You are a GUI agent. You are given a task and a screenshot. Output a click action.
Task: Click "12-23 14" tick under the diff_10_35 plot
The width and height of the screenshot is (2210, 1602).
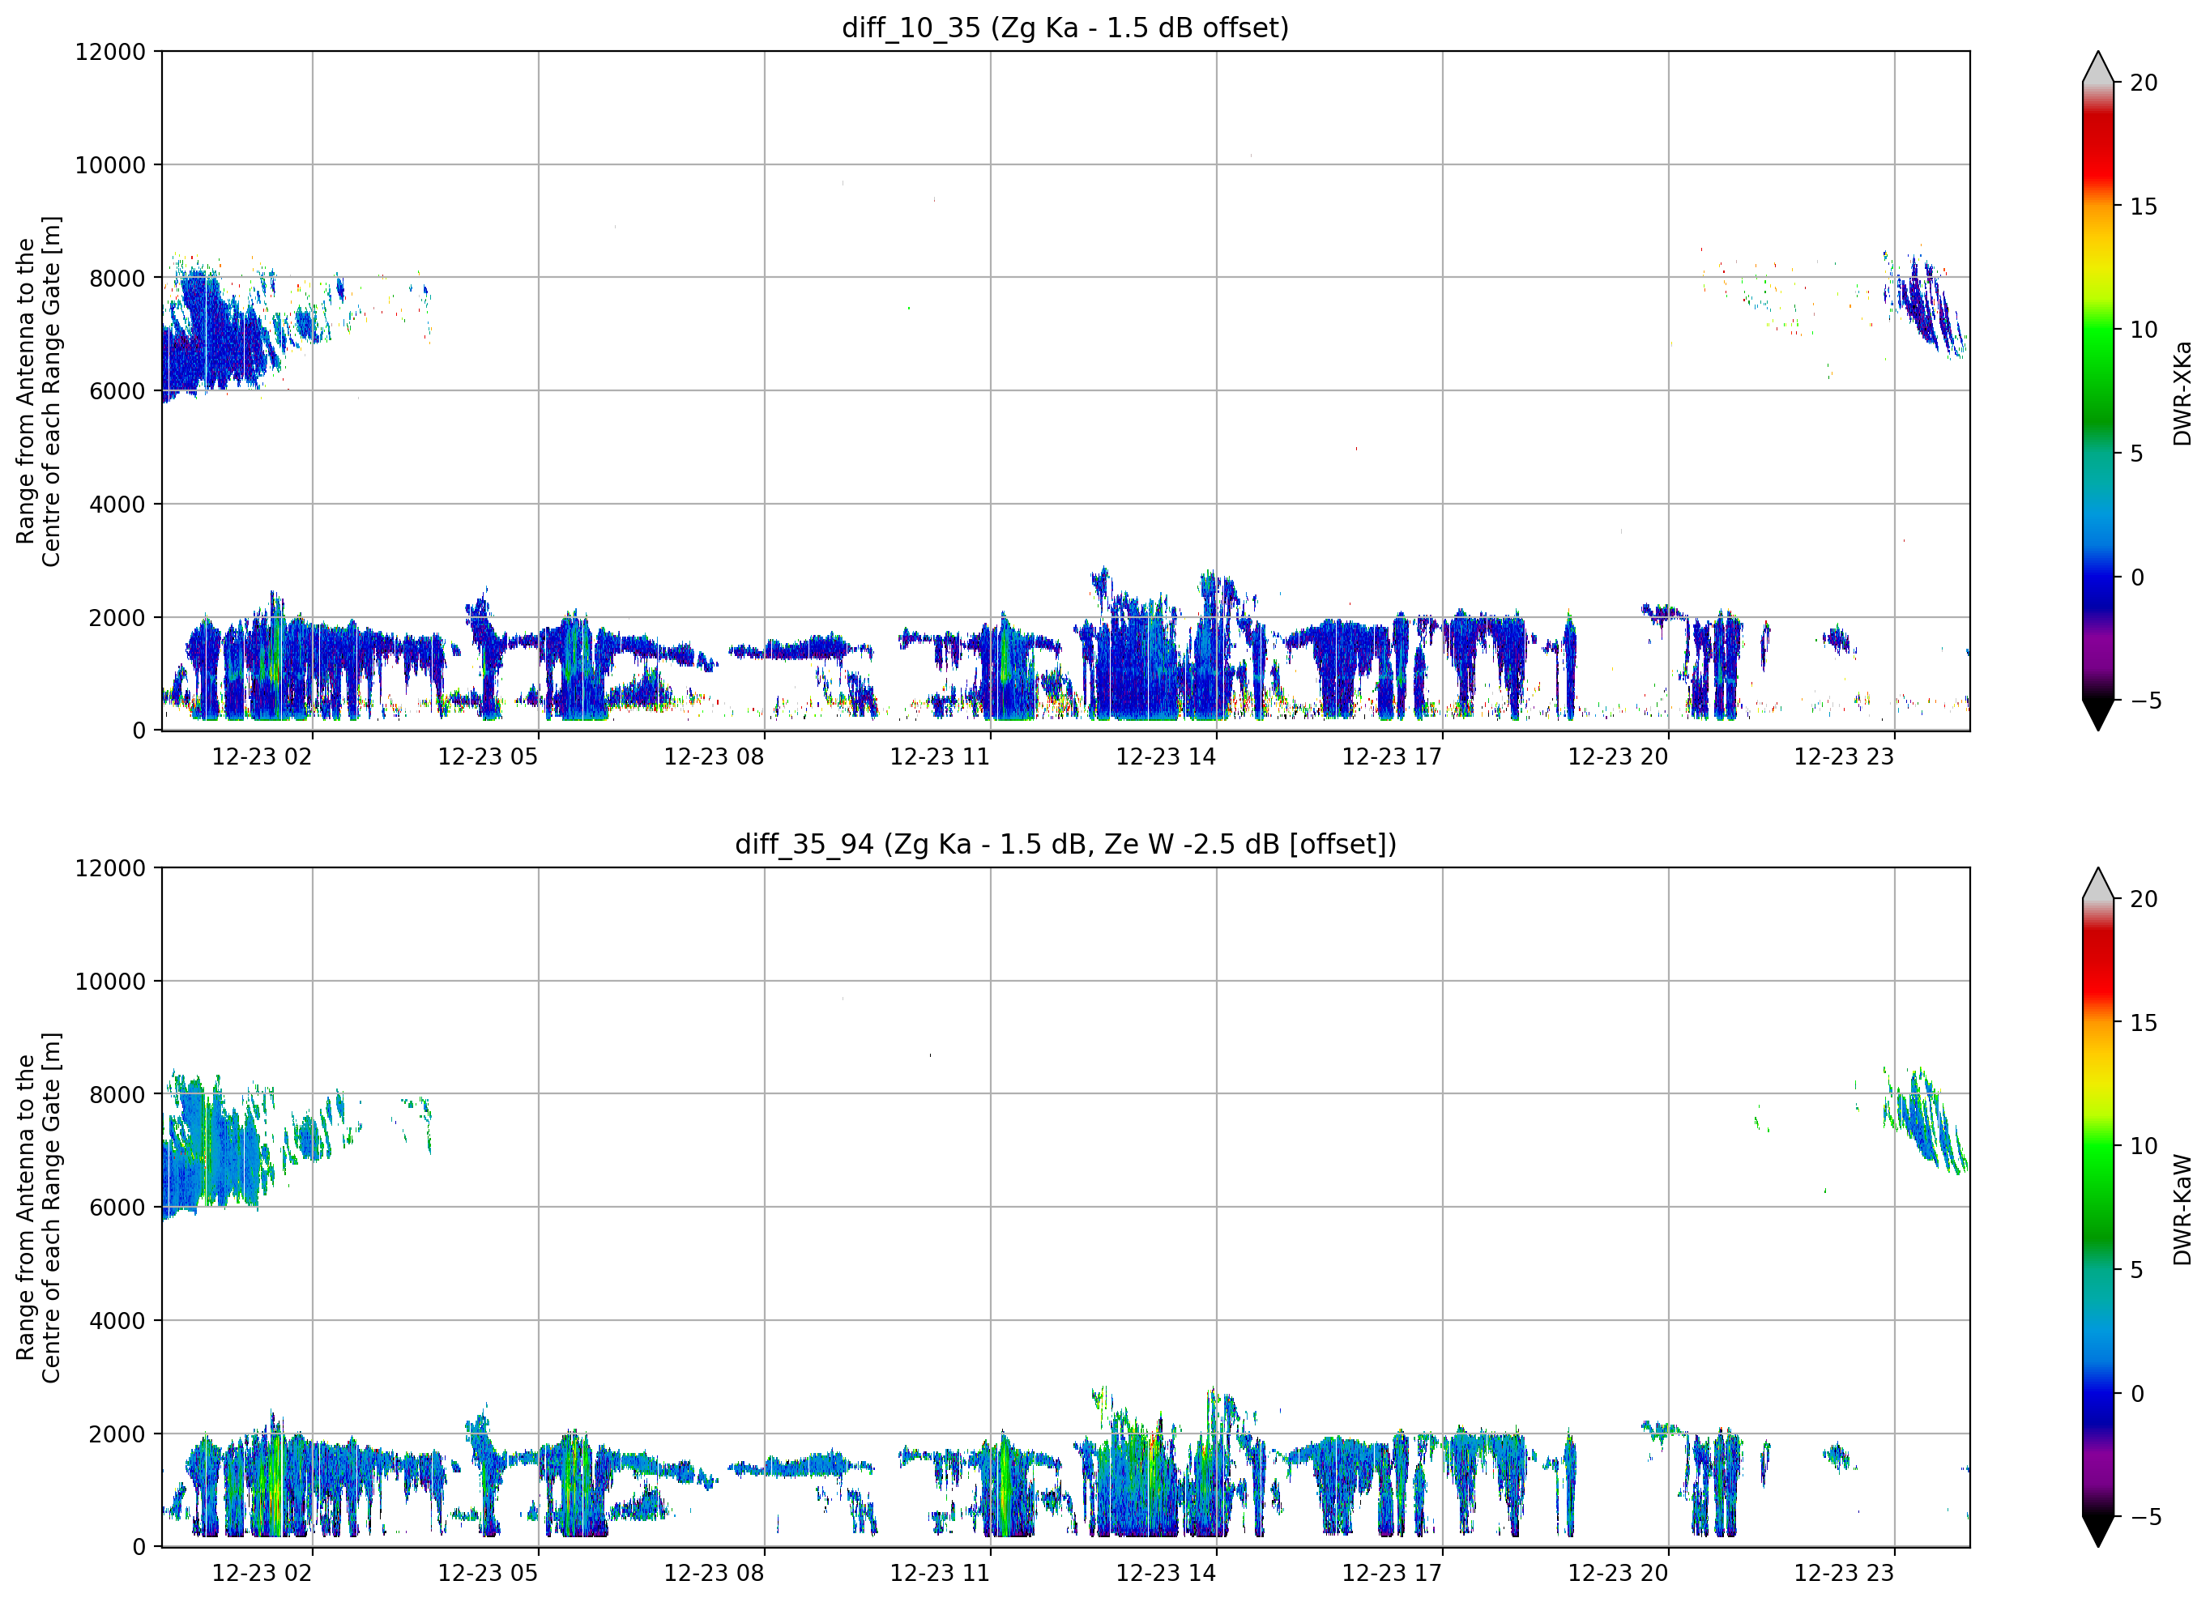1167,757
